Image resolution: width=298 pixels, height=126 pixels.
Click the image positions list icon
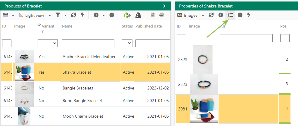[x=230, y=15]
